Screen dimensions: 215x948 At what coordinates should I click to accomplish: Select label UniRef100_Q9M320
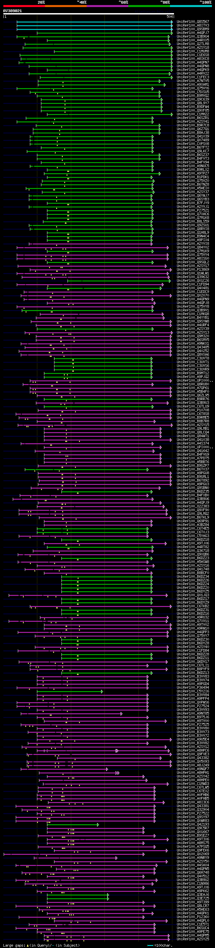[193, 336]
